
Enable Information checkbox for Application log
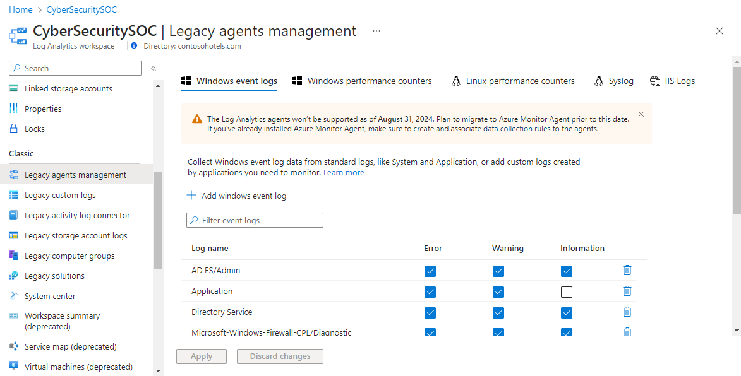click(567, 291)
